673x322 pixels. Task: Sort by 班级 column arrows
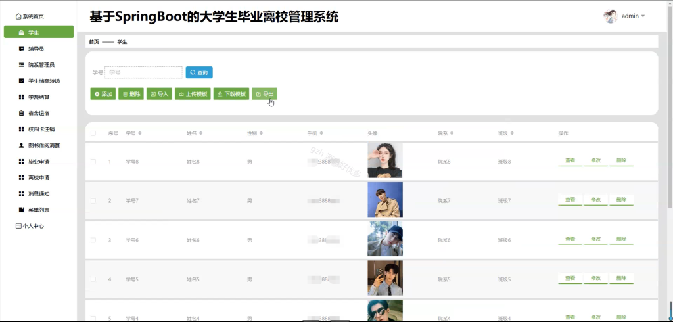coord(511,133)
